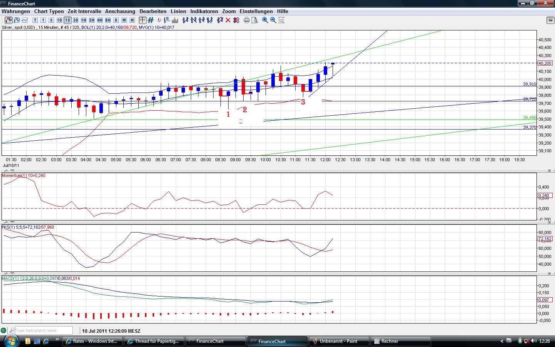This screenshot has height=347, width=555.
Task: Set interval to monthly (M)
Action: coord(132,20)
